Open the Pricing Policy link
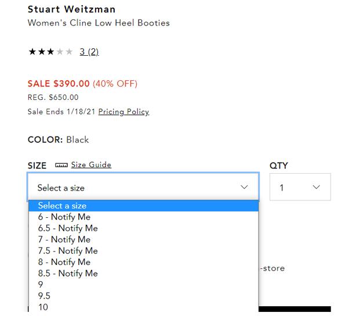 pos(124,112)
